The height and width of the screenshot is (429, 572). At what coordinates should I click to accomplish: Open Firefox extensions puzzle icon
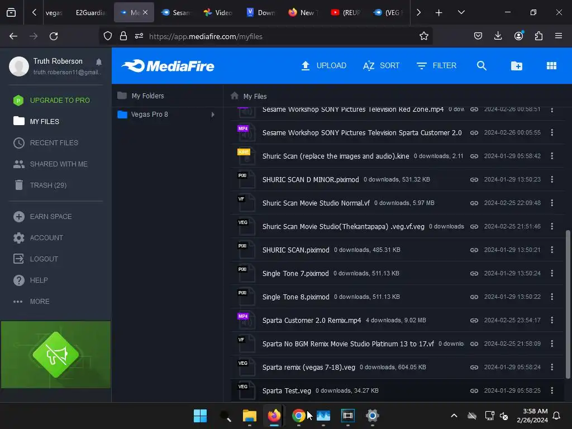(538, 36)
